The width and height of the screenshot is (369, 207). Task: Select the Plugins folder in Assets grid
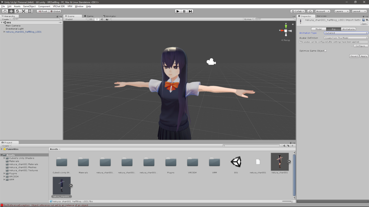tap(170, 162)
